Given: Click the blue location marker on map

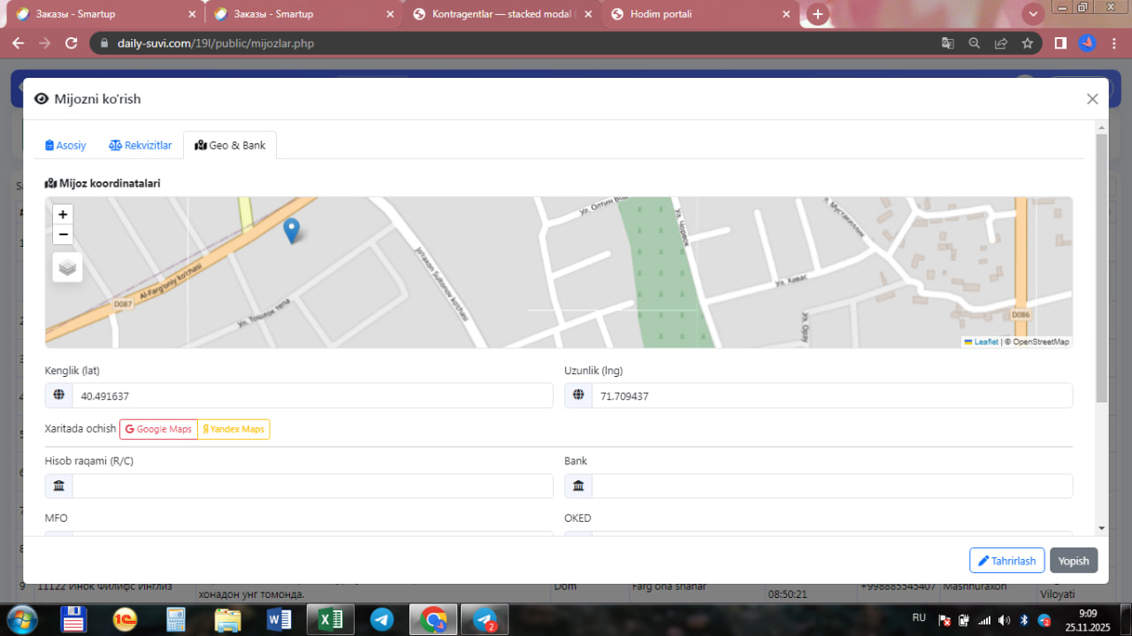Looking at the screenshot, I should pyautogui.click(x=291, y=230).
